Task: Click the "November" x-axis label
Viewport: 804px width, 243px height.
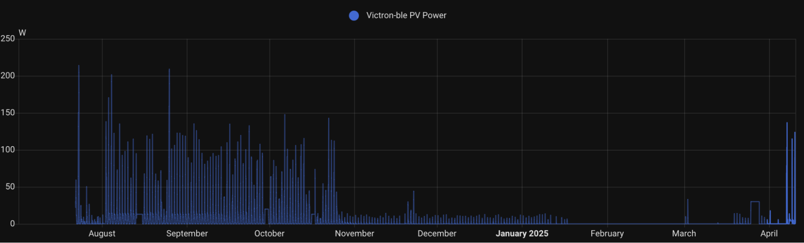Action: tap(354, 234)
